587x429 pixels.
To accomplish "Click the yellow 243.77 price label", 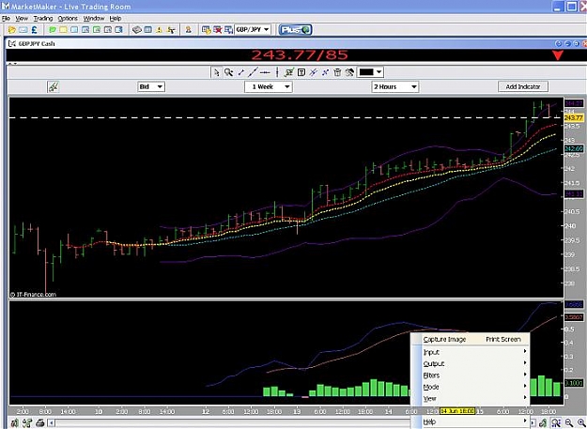I will pos(574,118).
